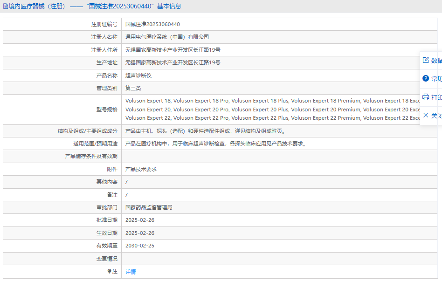Click the structure composition description text

tap(206, 131)
